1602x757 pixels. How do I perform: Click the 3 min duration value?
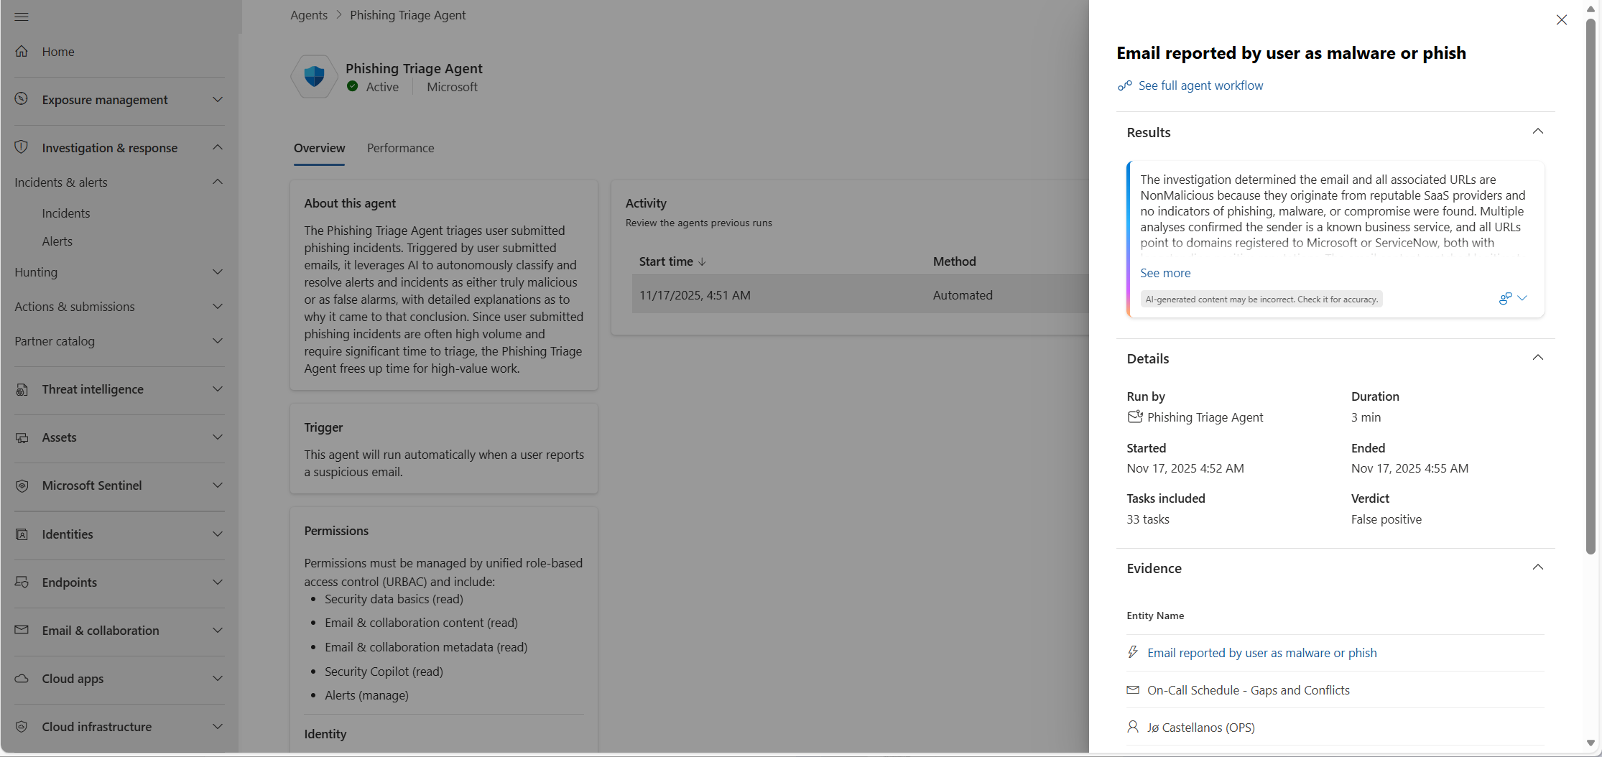pos(1366,417)
